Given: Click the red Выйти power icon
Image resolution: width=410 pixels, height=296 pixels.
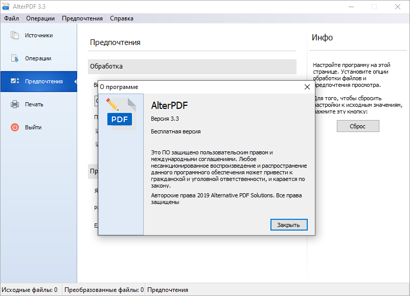Looking at the screenshot, I should pos(15,127).
